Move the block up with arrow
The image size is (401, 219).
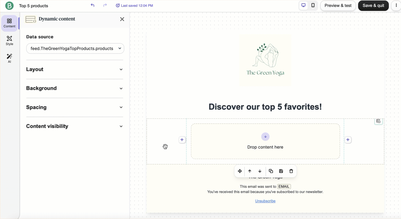[250, 171]
